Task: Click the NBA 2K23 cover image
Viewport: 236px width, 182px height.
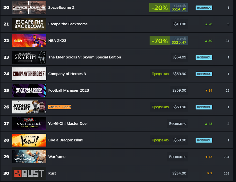Action: 29,41
